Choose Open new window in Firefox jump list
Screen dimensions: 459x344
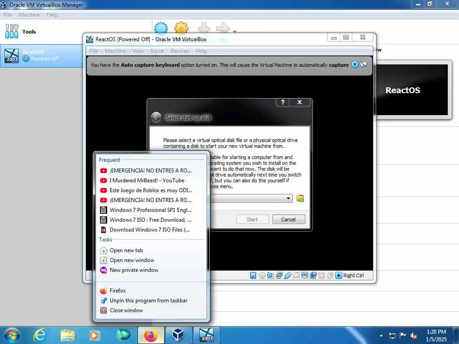pyautogui.click(x=151, y=260)
